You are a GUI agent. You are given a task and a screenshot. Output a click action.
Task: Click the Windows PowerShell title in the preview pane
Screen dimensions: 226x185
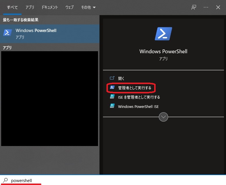pyautogui.click(x=163, y=51)
